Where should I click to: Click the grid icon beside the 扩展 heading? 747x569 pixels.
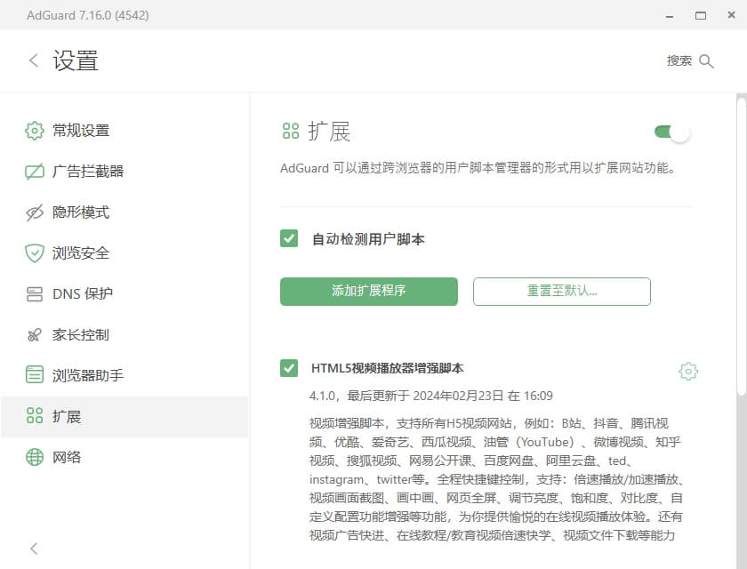[x=291, y=131]
